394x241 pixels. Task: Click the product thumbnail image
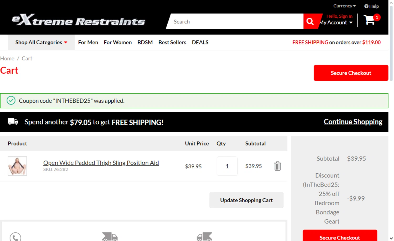[17, 166]
